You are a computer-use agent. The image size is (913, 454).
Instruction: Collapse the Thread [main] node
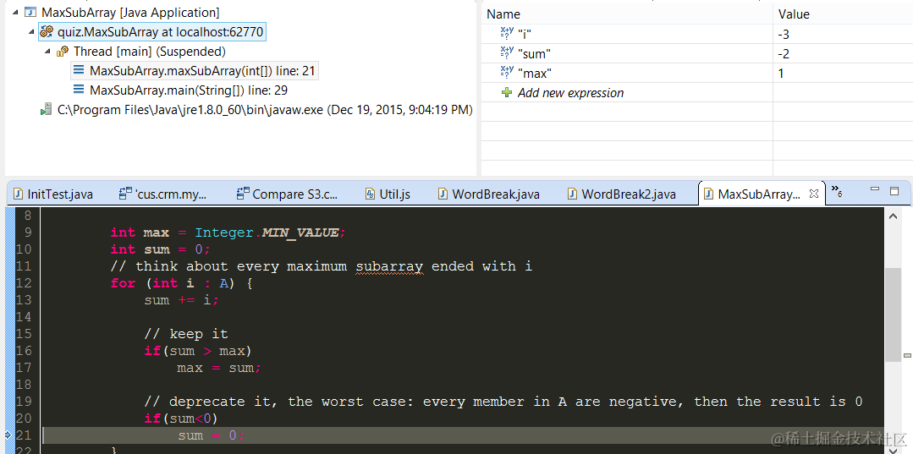click(x=47, y=52)
